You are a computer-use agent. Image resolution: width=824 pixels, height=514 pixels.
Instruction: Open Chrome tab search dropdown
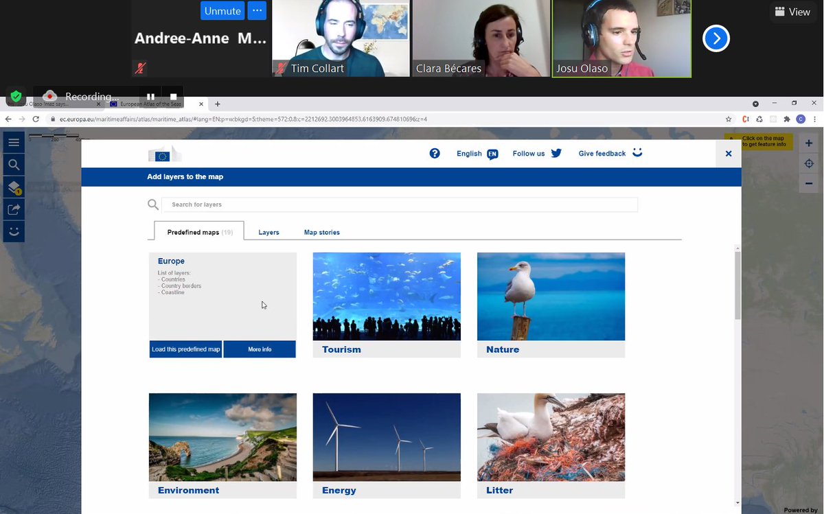[x=755, y=104]
